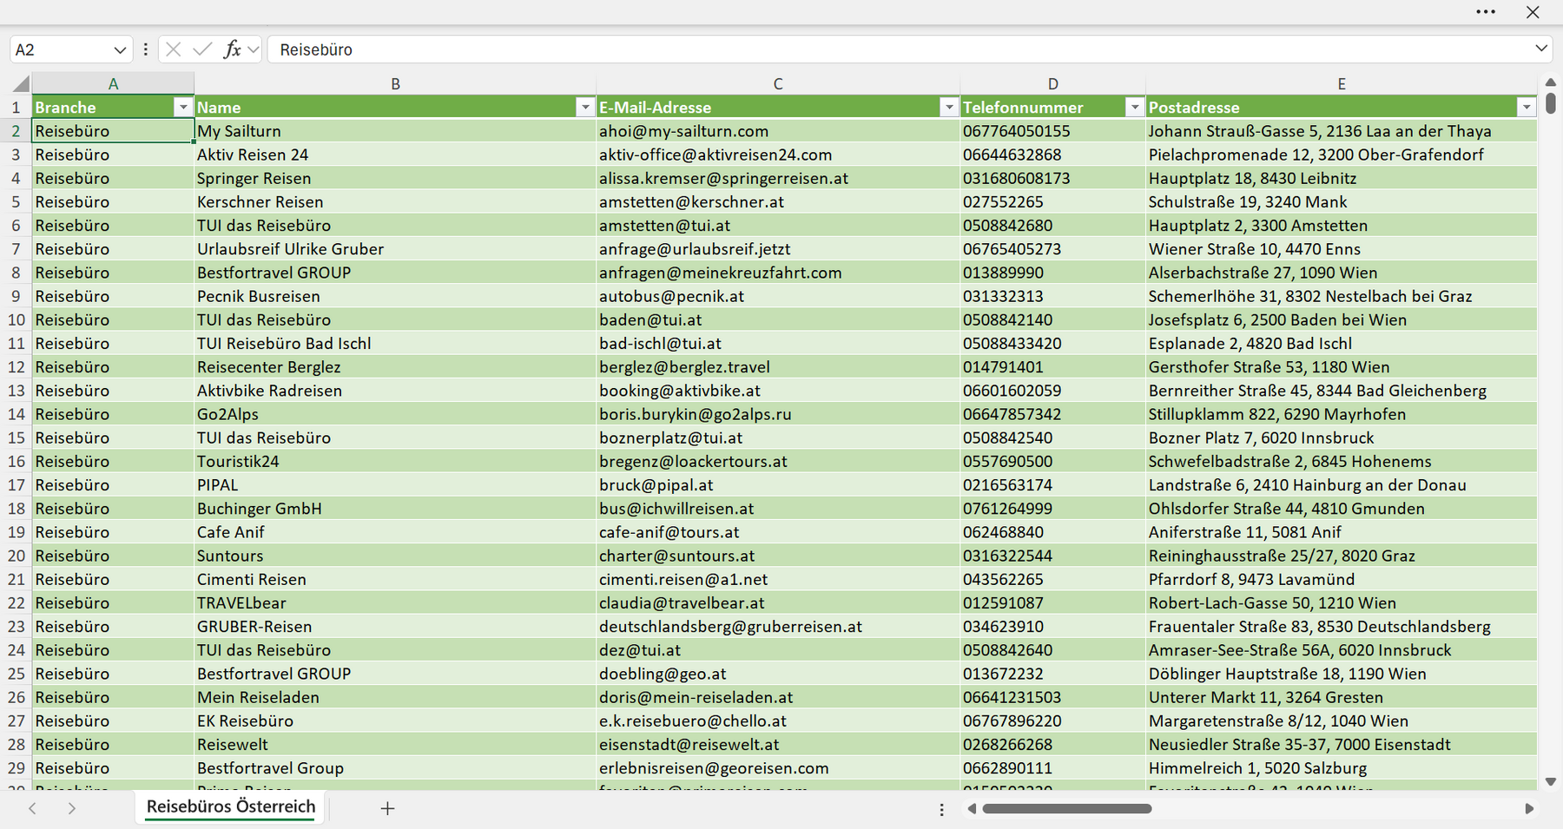Screen dimensions: 1563x829
Task: Select column E header
Action: [x=1342, y=84]
